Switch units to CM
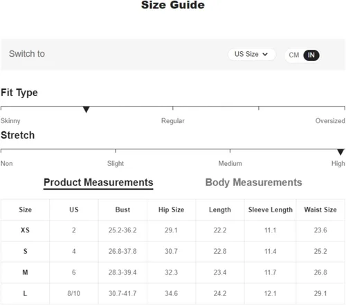This screenshot has height=305, width=346. [294, 55]
